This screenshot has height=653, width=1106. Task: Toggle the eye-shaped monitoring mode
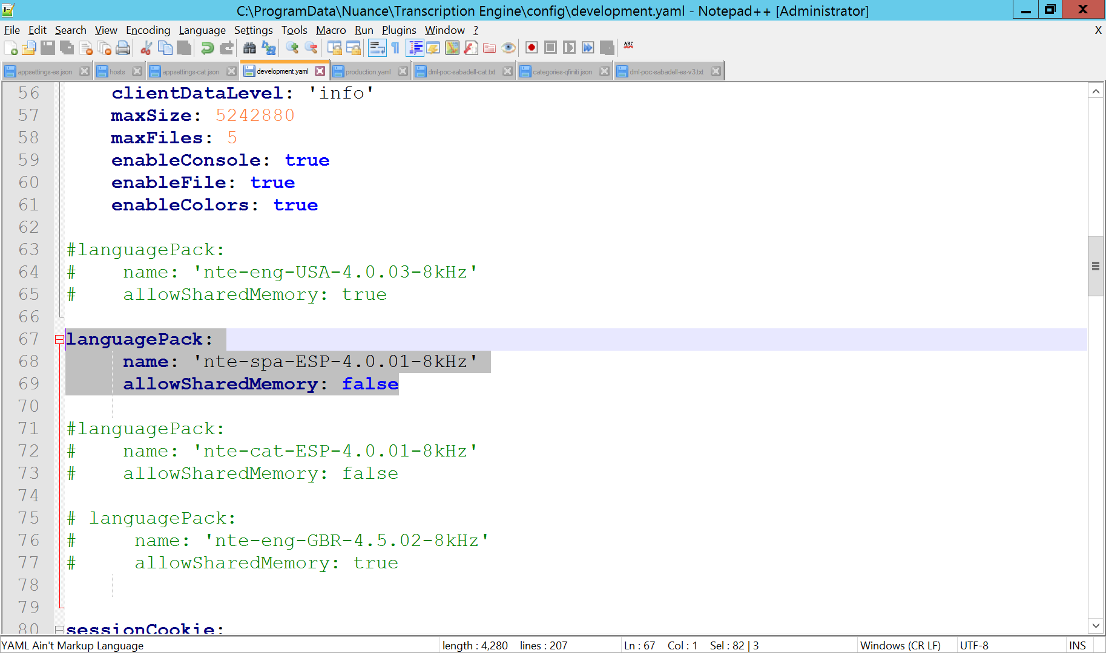(x=509, y=48)
